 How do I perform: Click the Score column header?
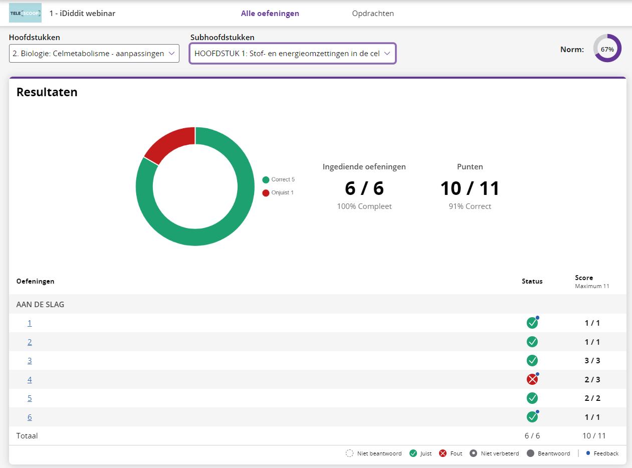click(x=584, y=278)
